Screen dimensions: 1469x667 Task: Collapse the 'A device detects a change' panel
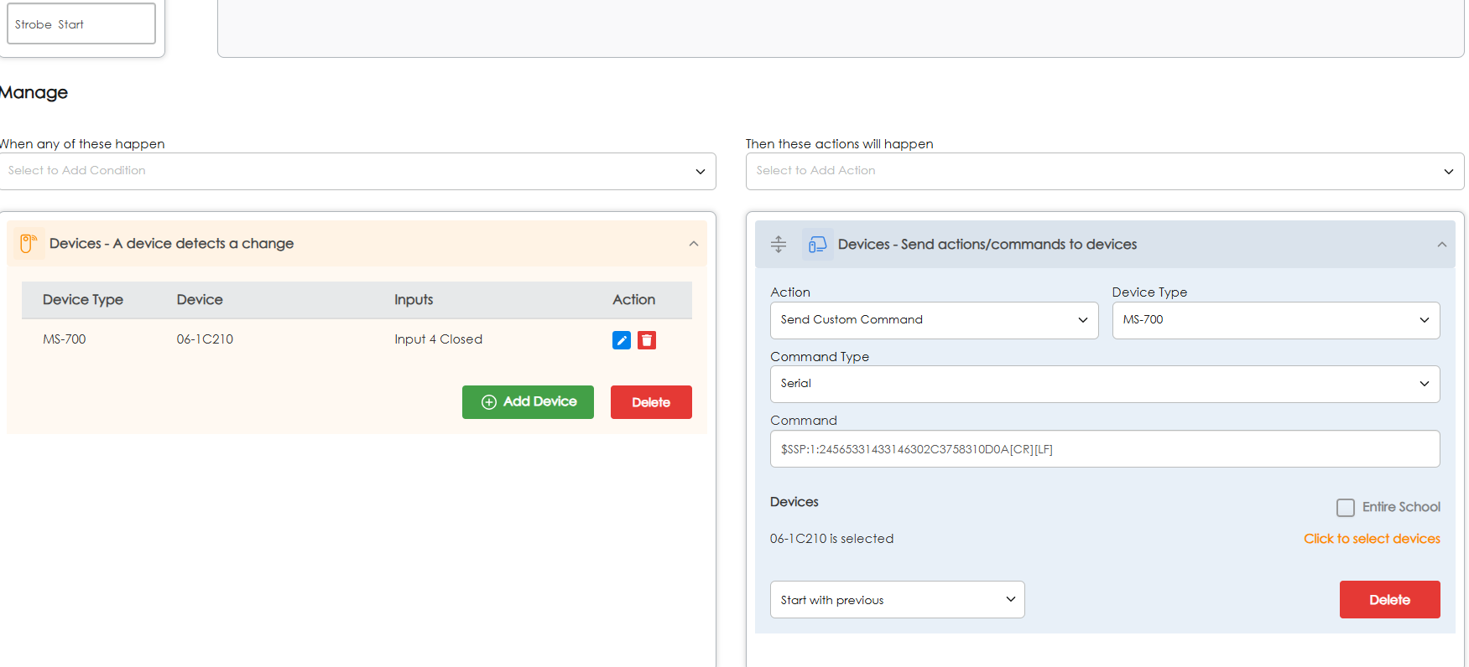click(694, 244)
